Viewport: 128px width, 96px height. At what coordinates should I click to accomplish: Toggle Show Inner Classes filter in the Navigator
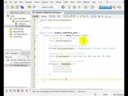click(22, 91)
